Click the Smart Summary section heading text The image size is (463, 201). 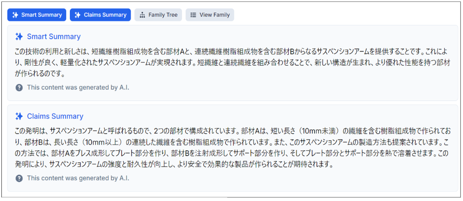[x=54, y=37]
